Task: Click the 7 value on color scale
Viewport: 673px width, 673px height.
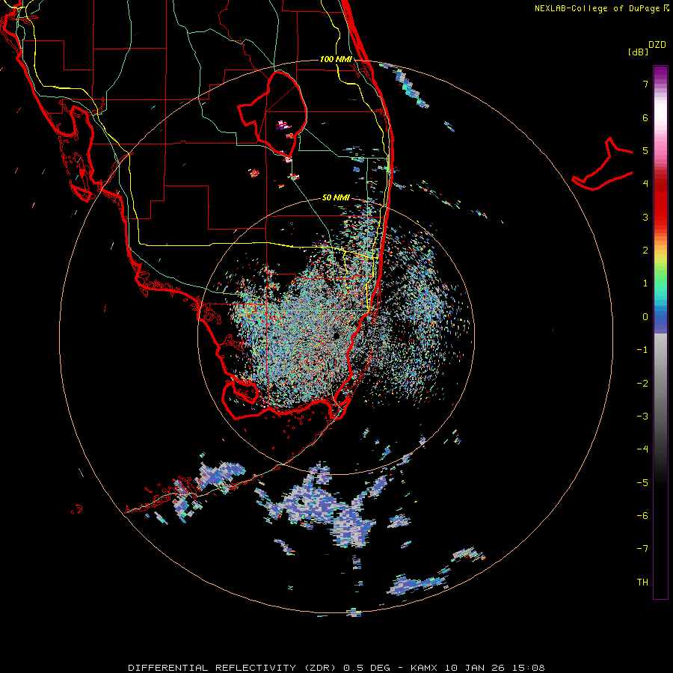Action: pyautogui.click(x=645, y=84)
